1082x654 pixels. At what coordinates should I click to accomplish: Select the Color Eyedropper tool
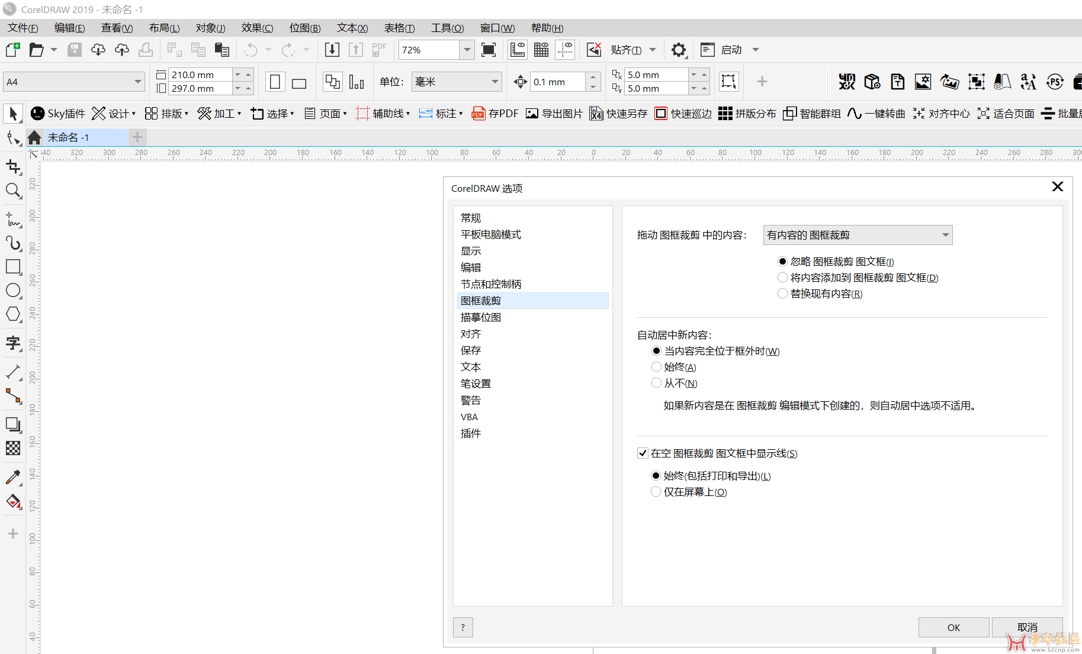coord(13,477)
